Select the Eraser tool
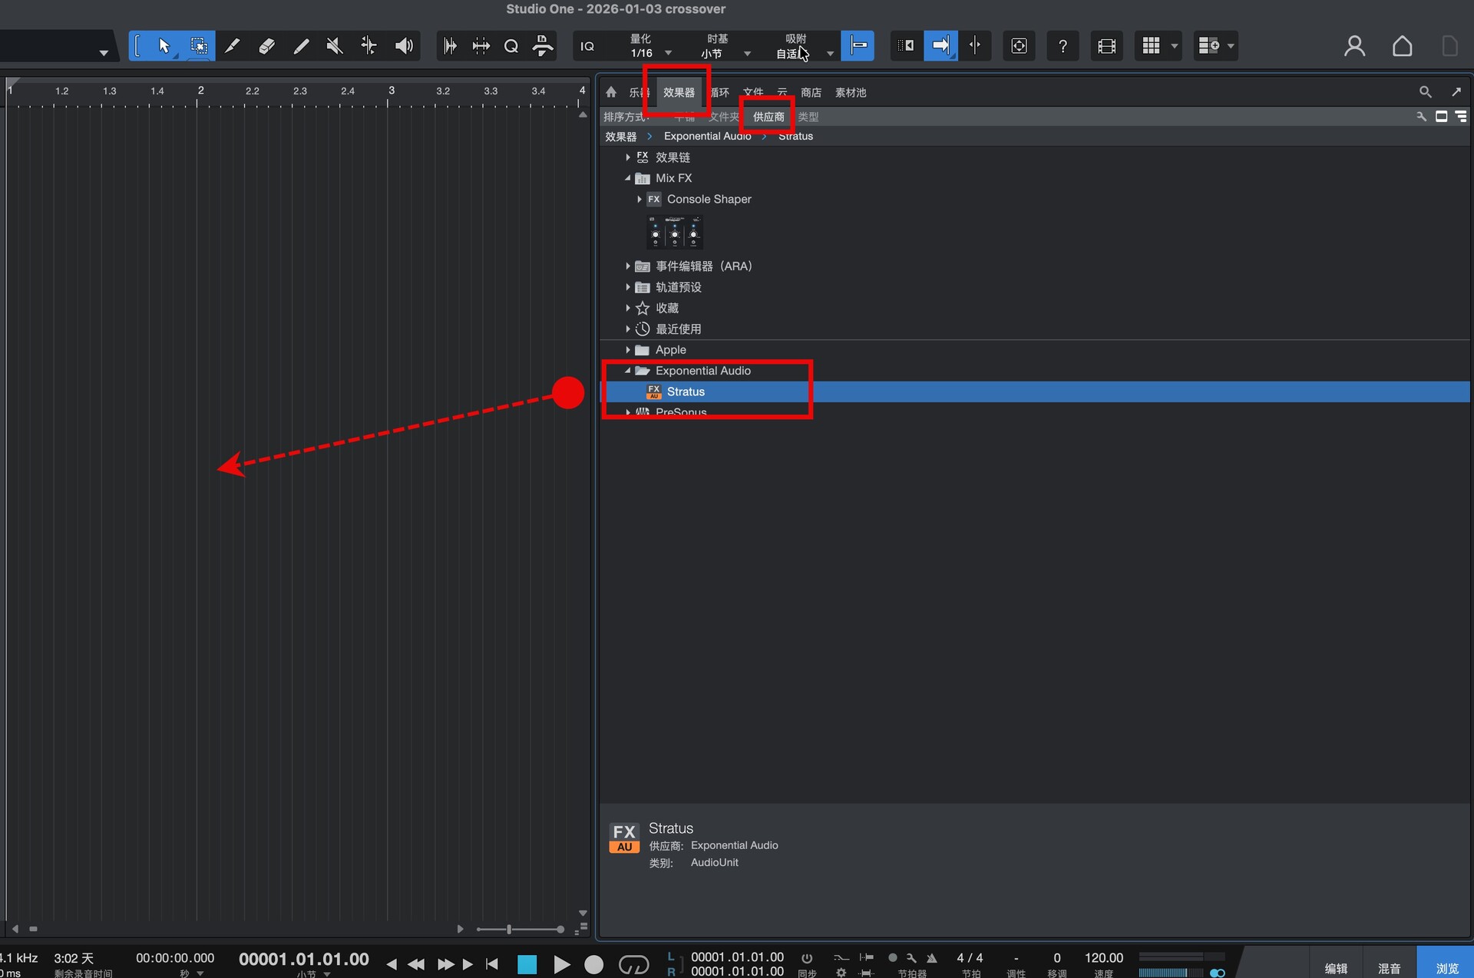1474x978 pixels. tap(266, 46)
